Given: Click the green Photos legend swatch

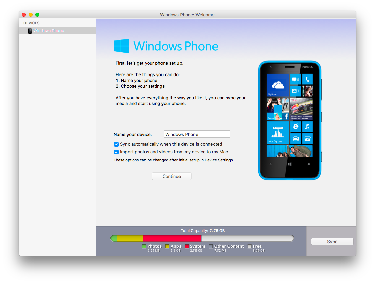Looking at the screenshot, I should 144,246.
